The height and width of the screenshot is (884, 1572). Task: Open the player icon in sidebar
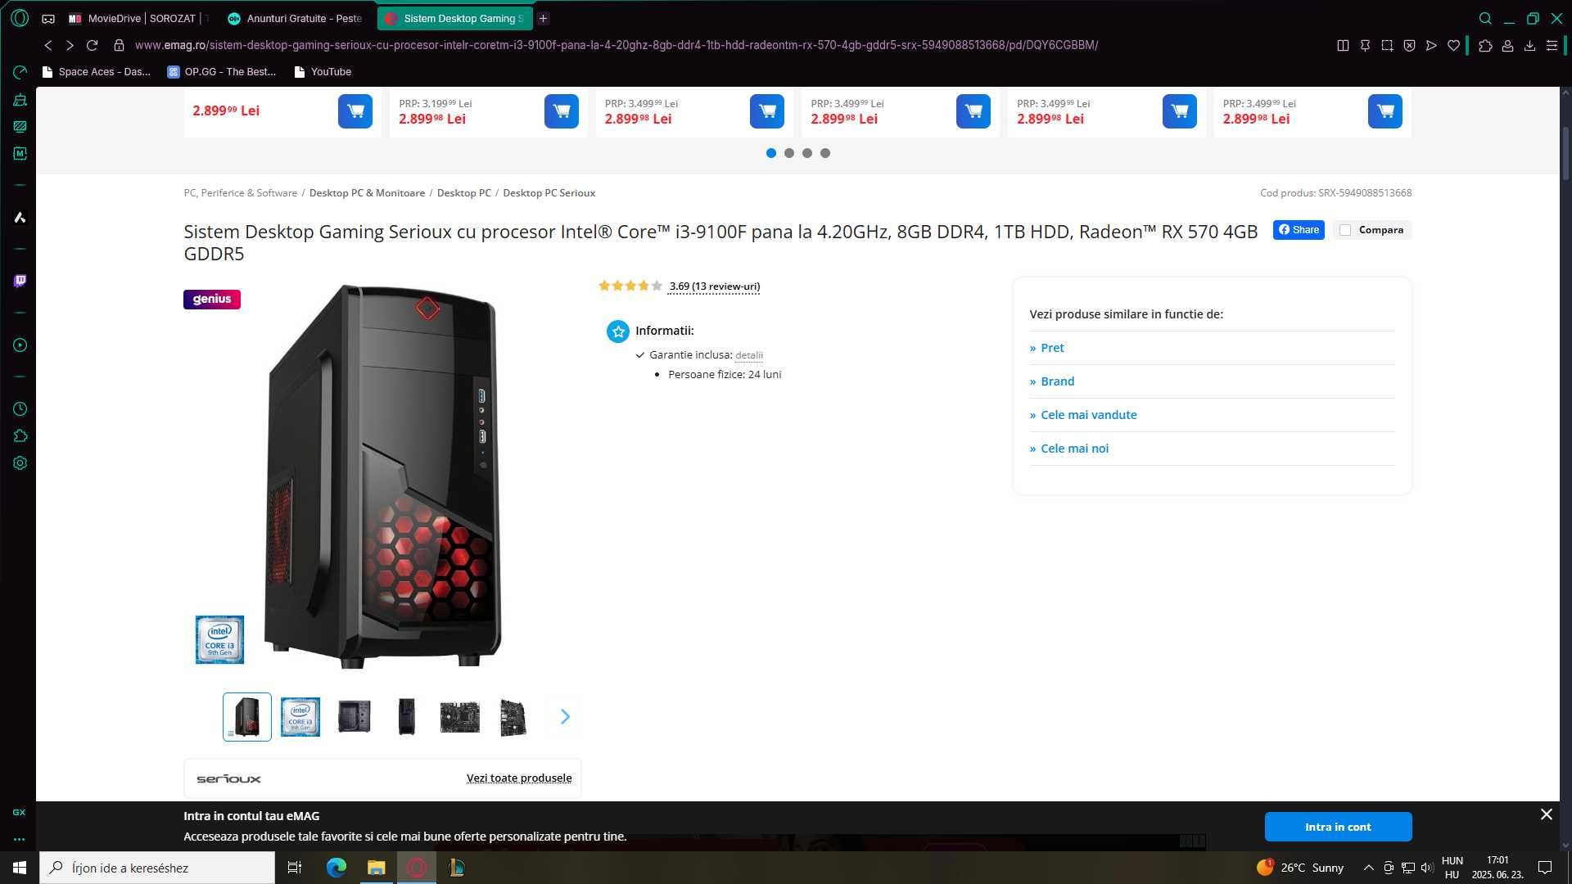tap(20, 345)
